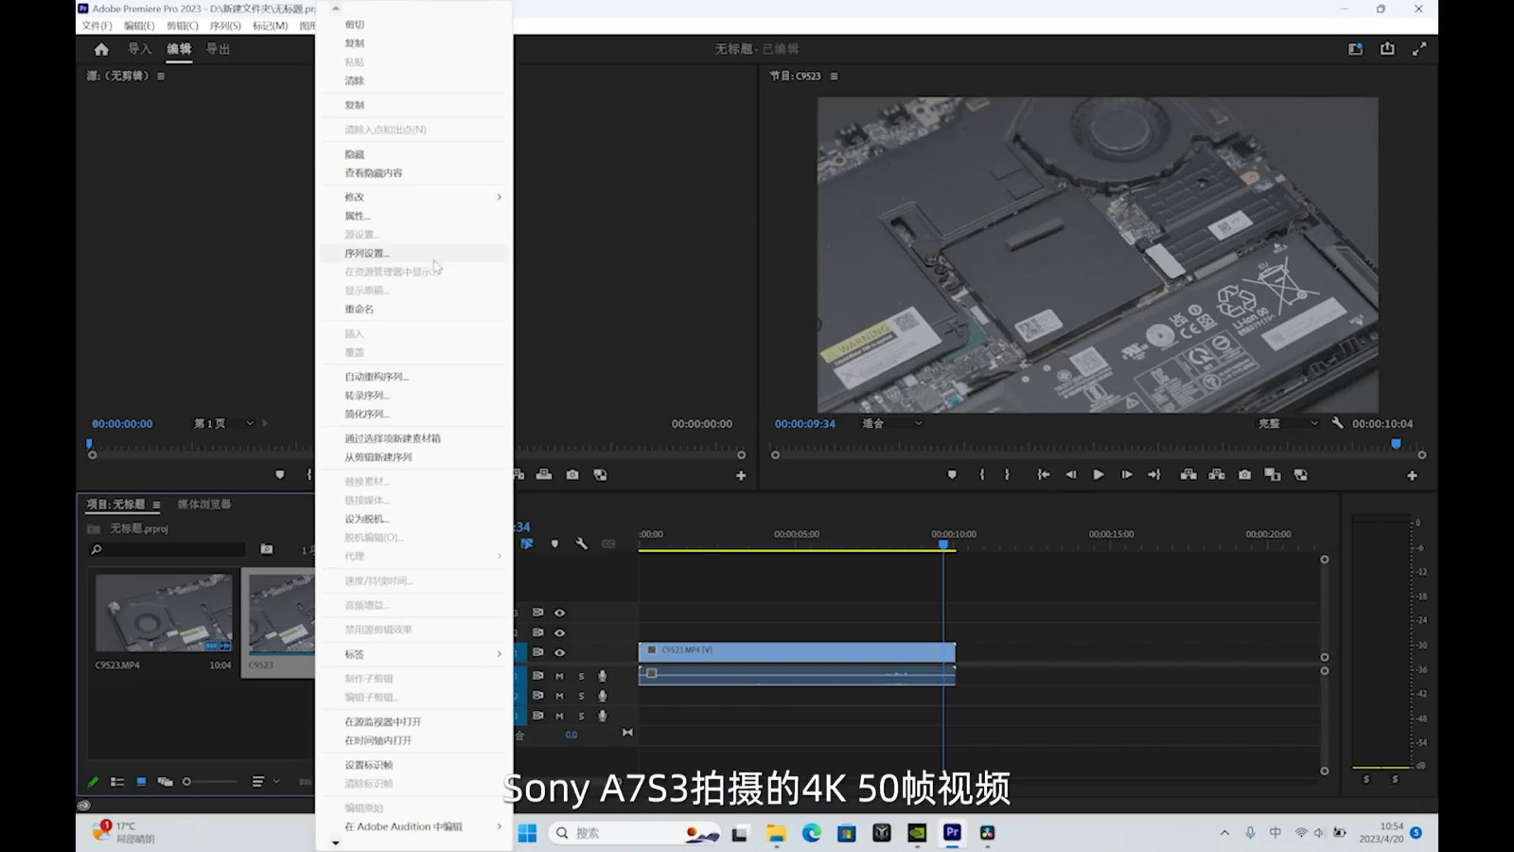Choose 自动重构序列 from context menu

(x=414, y=376)
